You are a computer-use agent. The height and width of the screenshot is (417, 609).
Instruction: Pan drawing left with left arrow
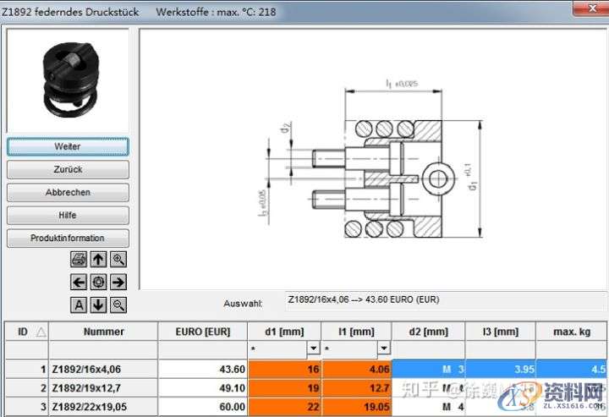(x=79, y=282)
